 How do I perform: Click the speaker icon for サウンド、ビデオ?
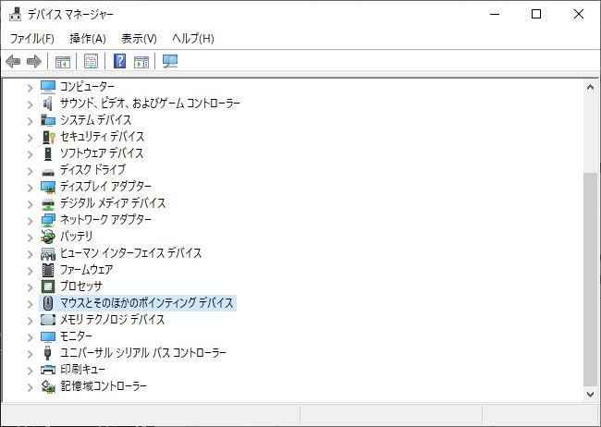click(x=48, y=104)
